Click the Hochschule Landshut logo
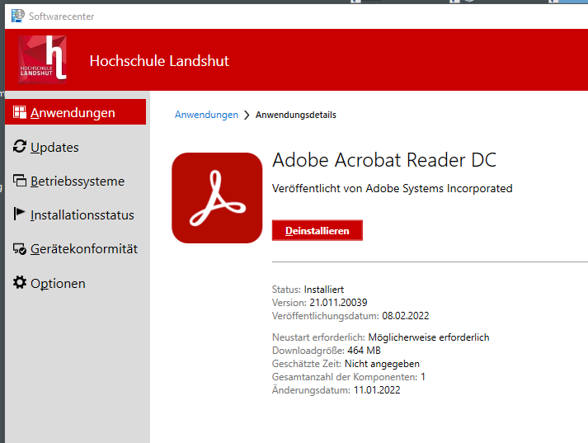This screenshot has height=443, width=588. pyautogui.click(x=42, y=60)
